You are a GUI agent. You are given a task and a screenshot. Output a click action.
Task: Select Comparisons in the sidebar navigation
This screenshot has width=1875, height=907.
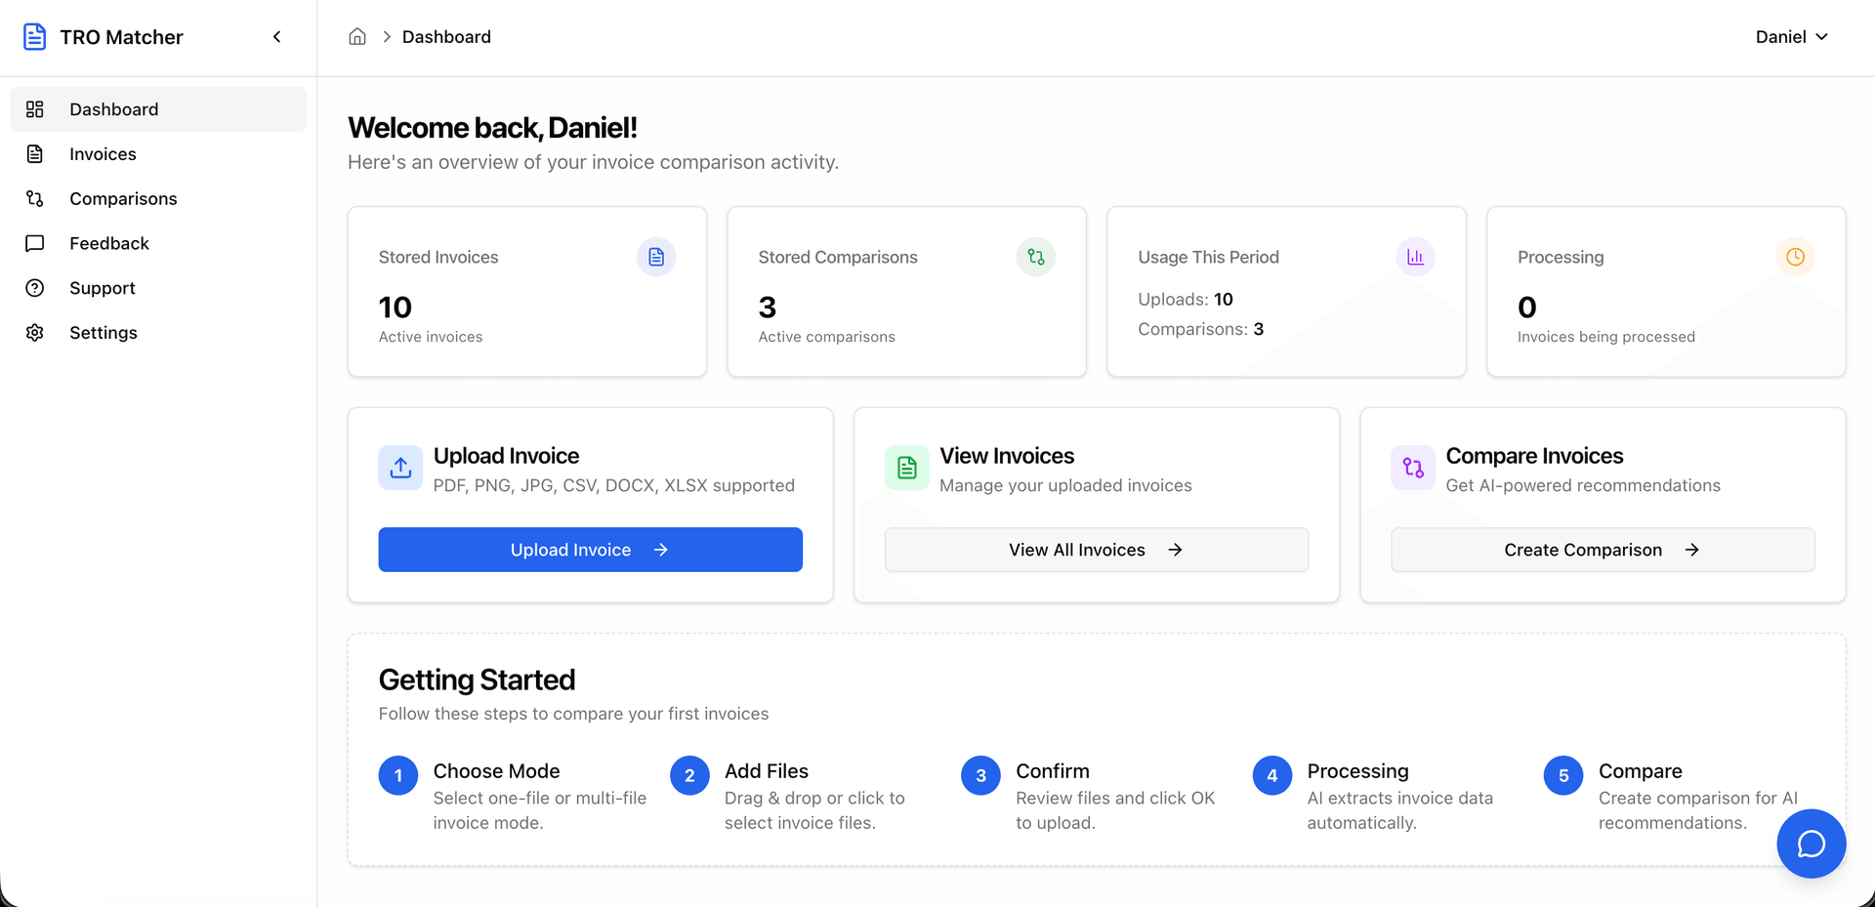[123, 198]
